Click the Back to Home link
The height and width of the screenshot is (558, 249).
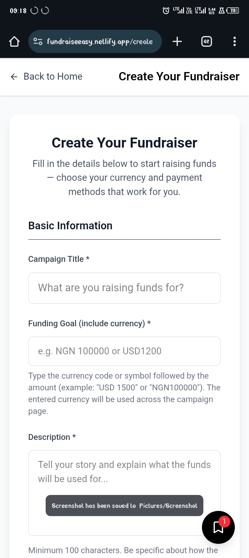tap(53, 77)
